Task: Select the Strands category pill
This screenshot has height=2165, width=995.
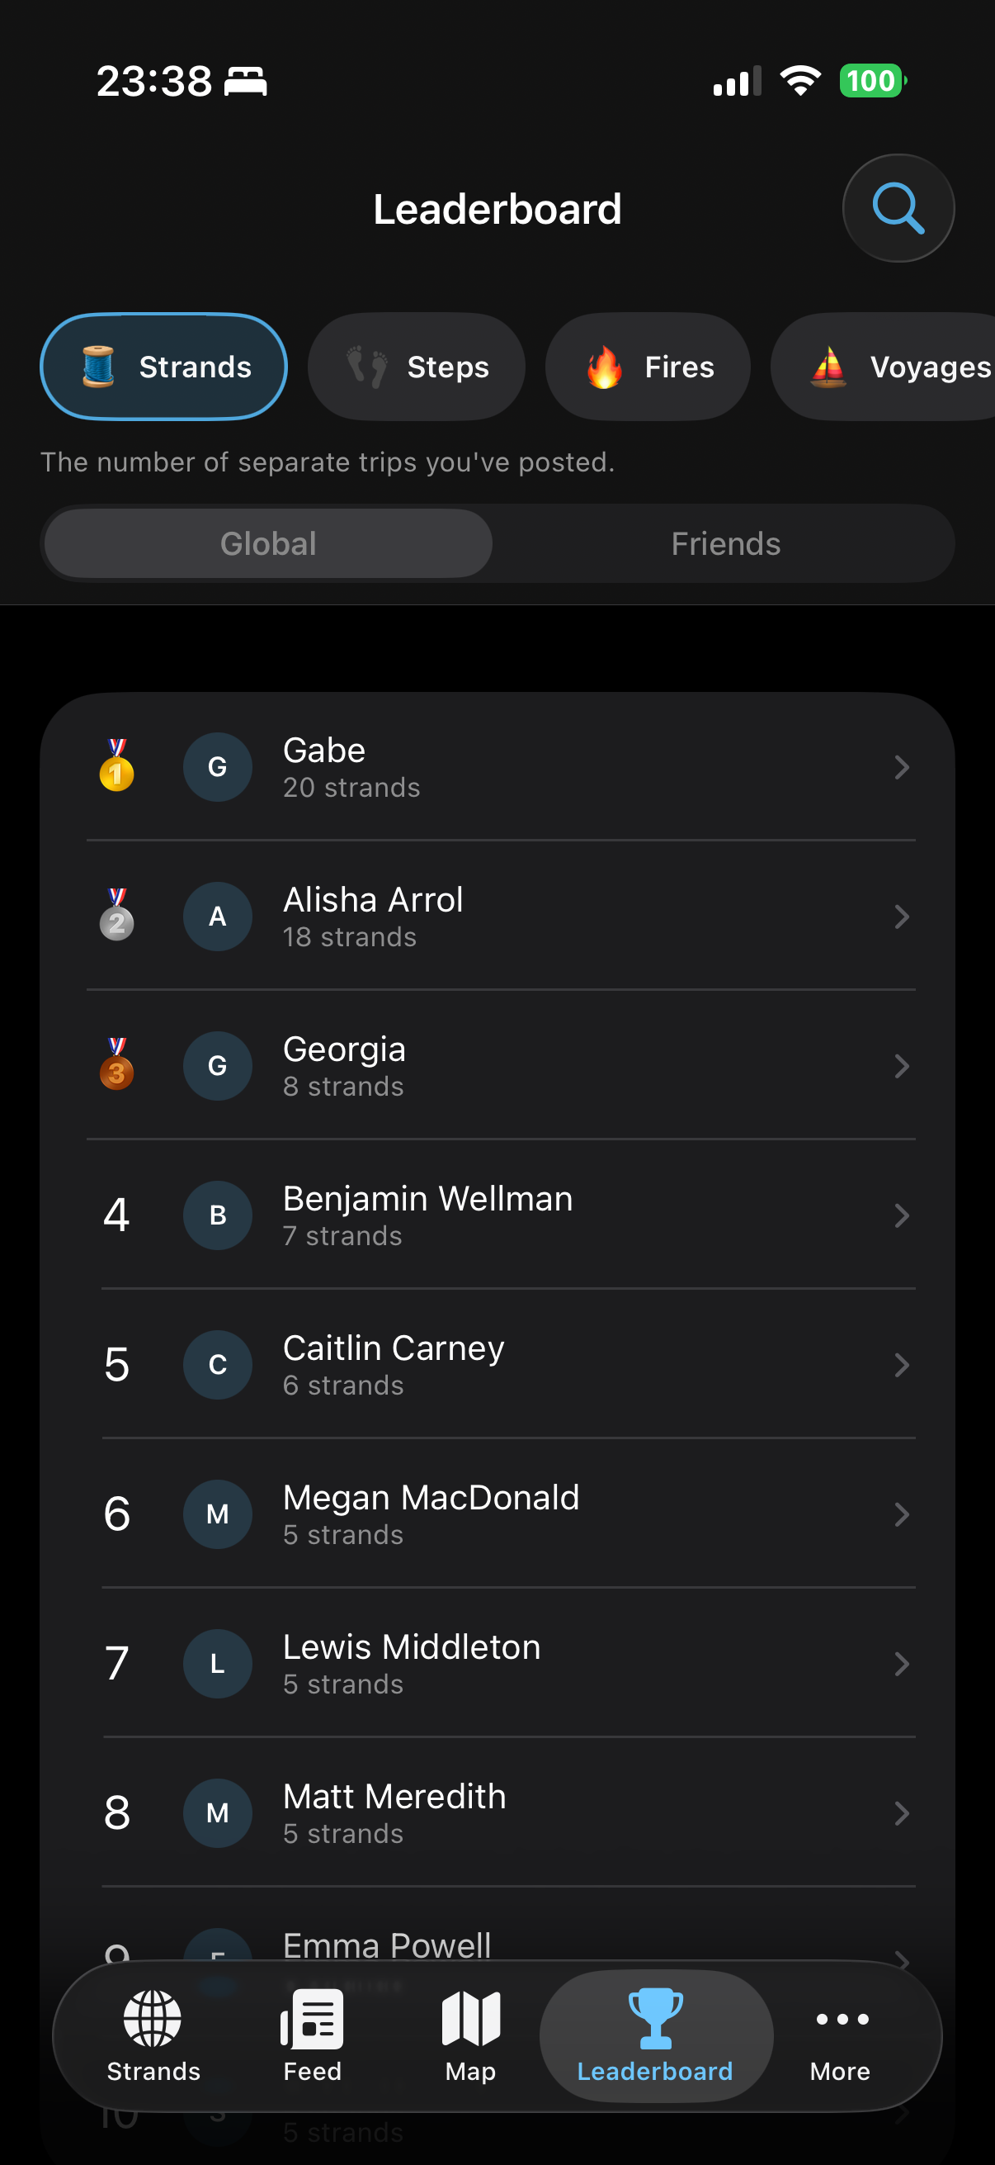Action: (163, 367)
